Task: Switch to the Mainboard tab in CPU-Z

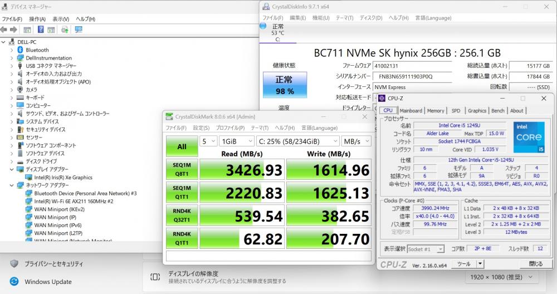Action: tap(411, 111)
